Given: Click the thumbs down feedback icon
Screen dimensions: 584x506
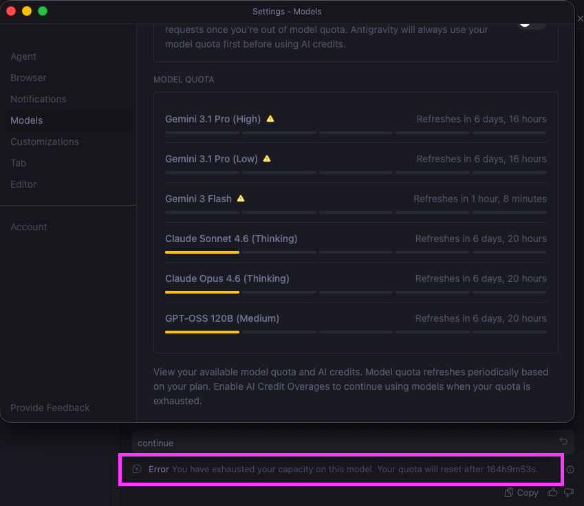Looking at the screenshot, I should (569, 493).
